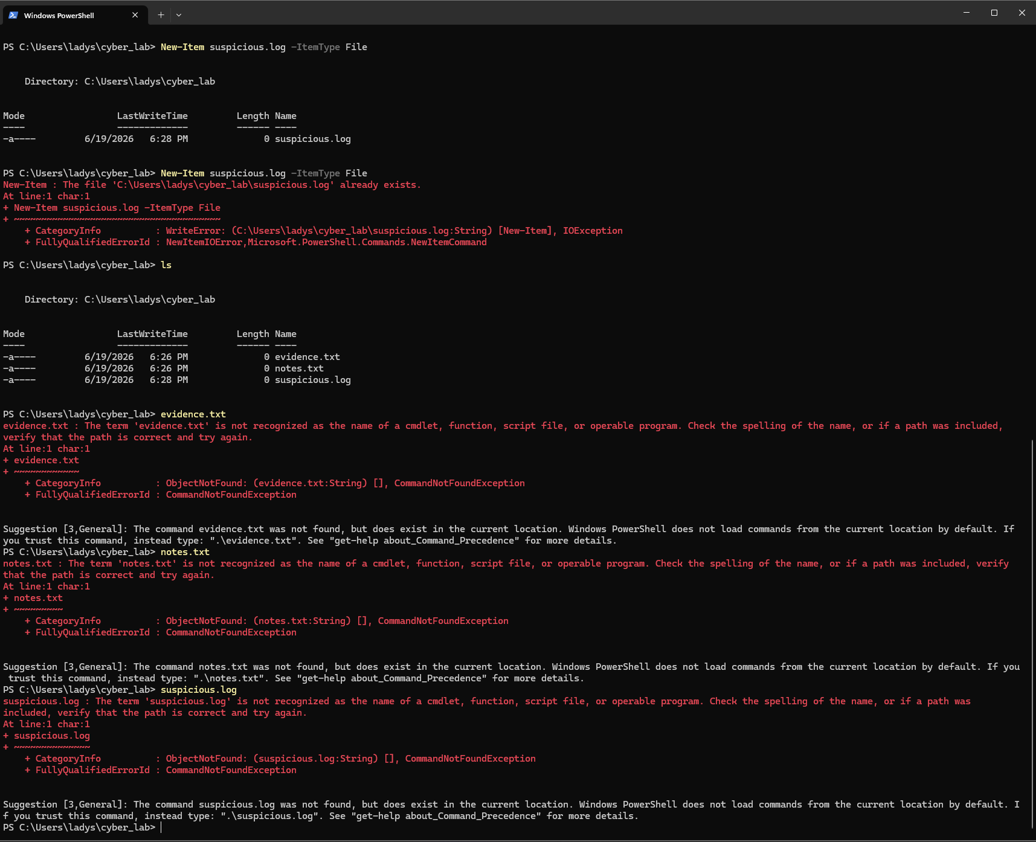Select the Windows PowerShell tab
Image resolution: width=1036 pixels, height=842 pixels.
point(74,15)
